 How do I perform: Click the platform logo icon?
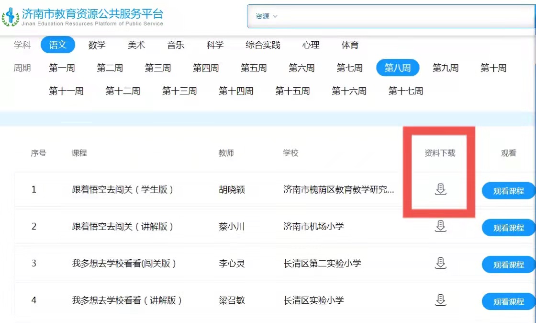tap(11, 17)
